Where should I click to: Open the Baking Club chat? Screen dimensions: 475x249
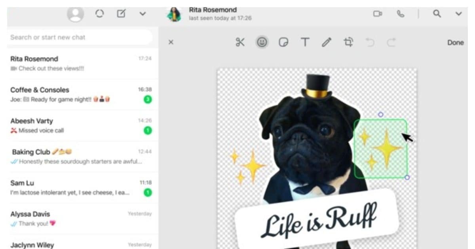pos(83,157)
